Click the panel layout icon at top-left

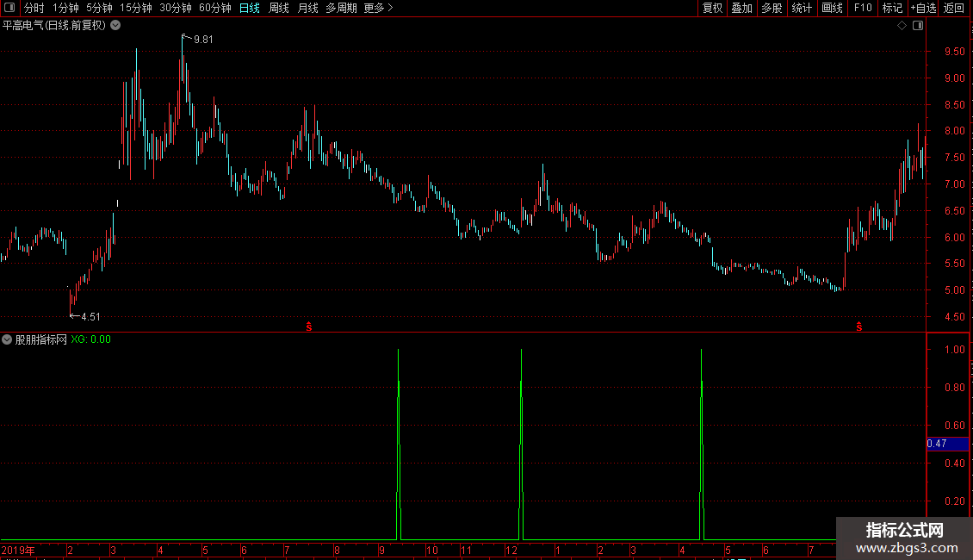(x=9, y=8)
